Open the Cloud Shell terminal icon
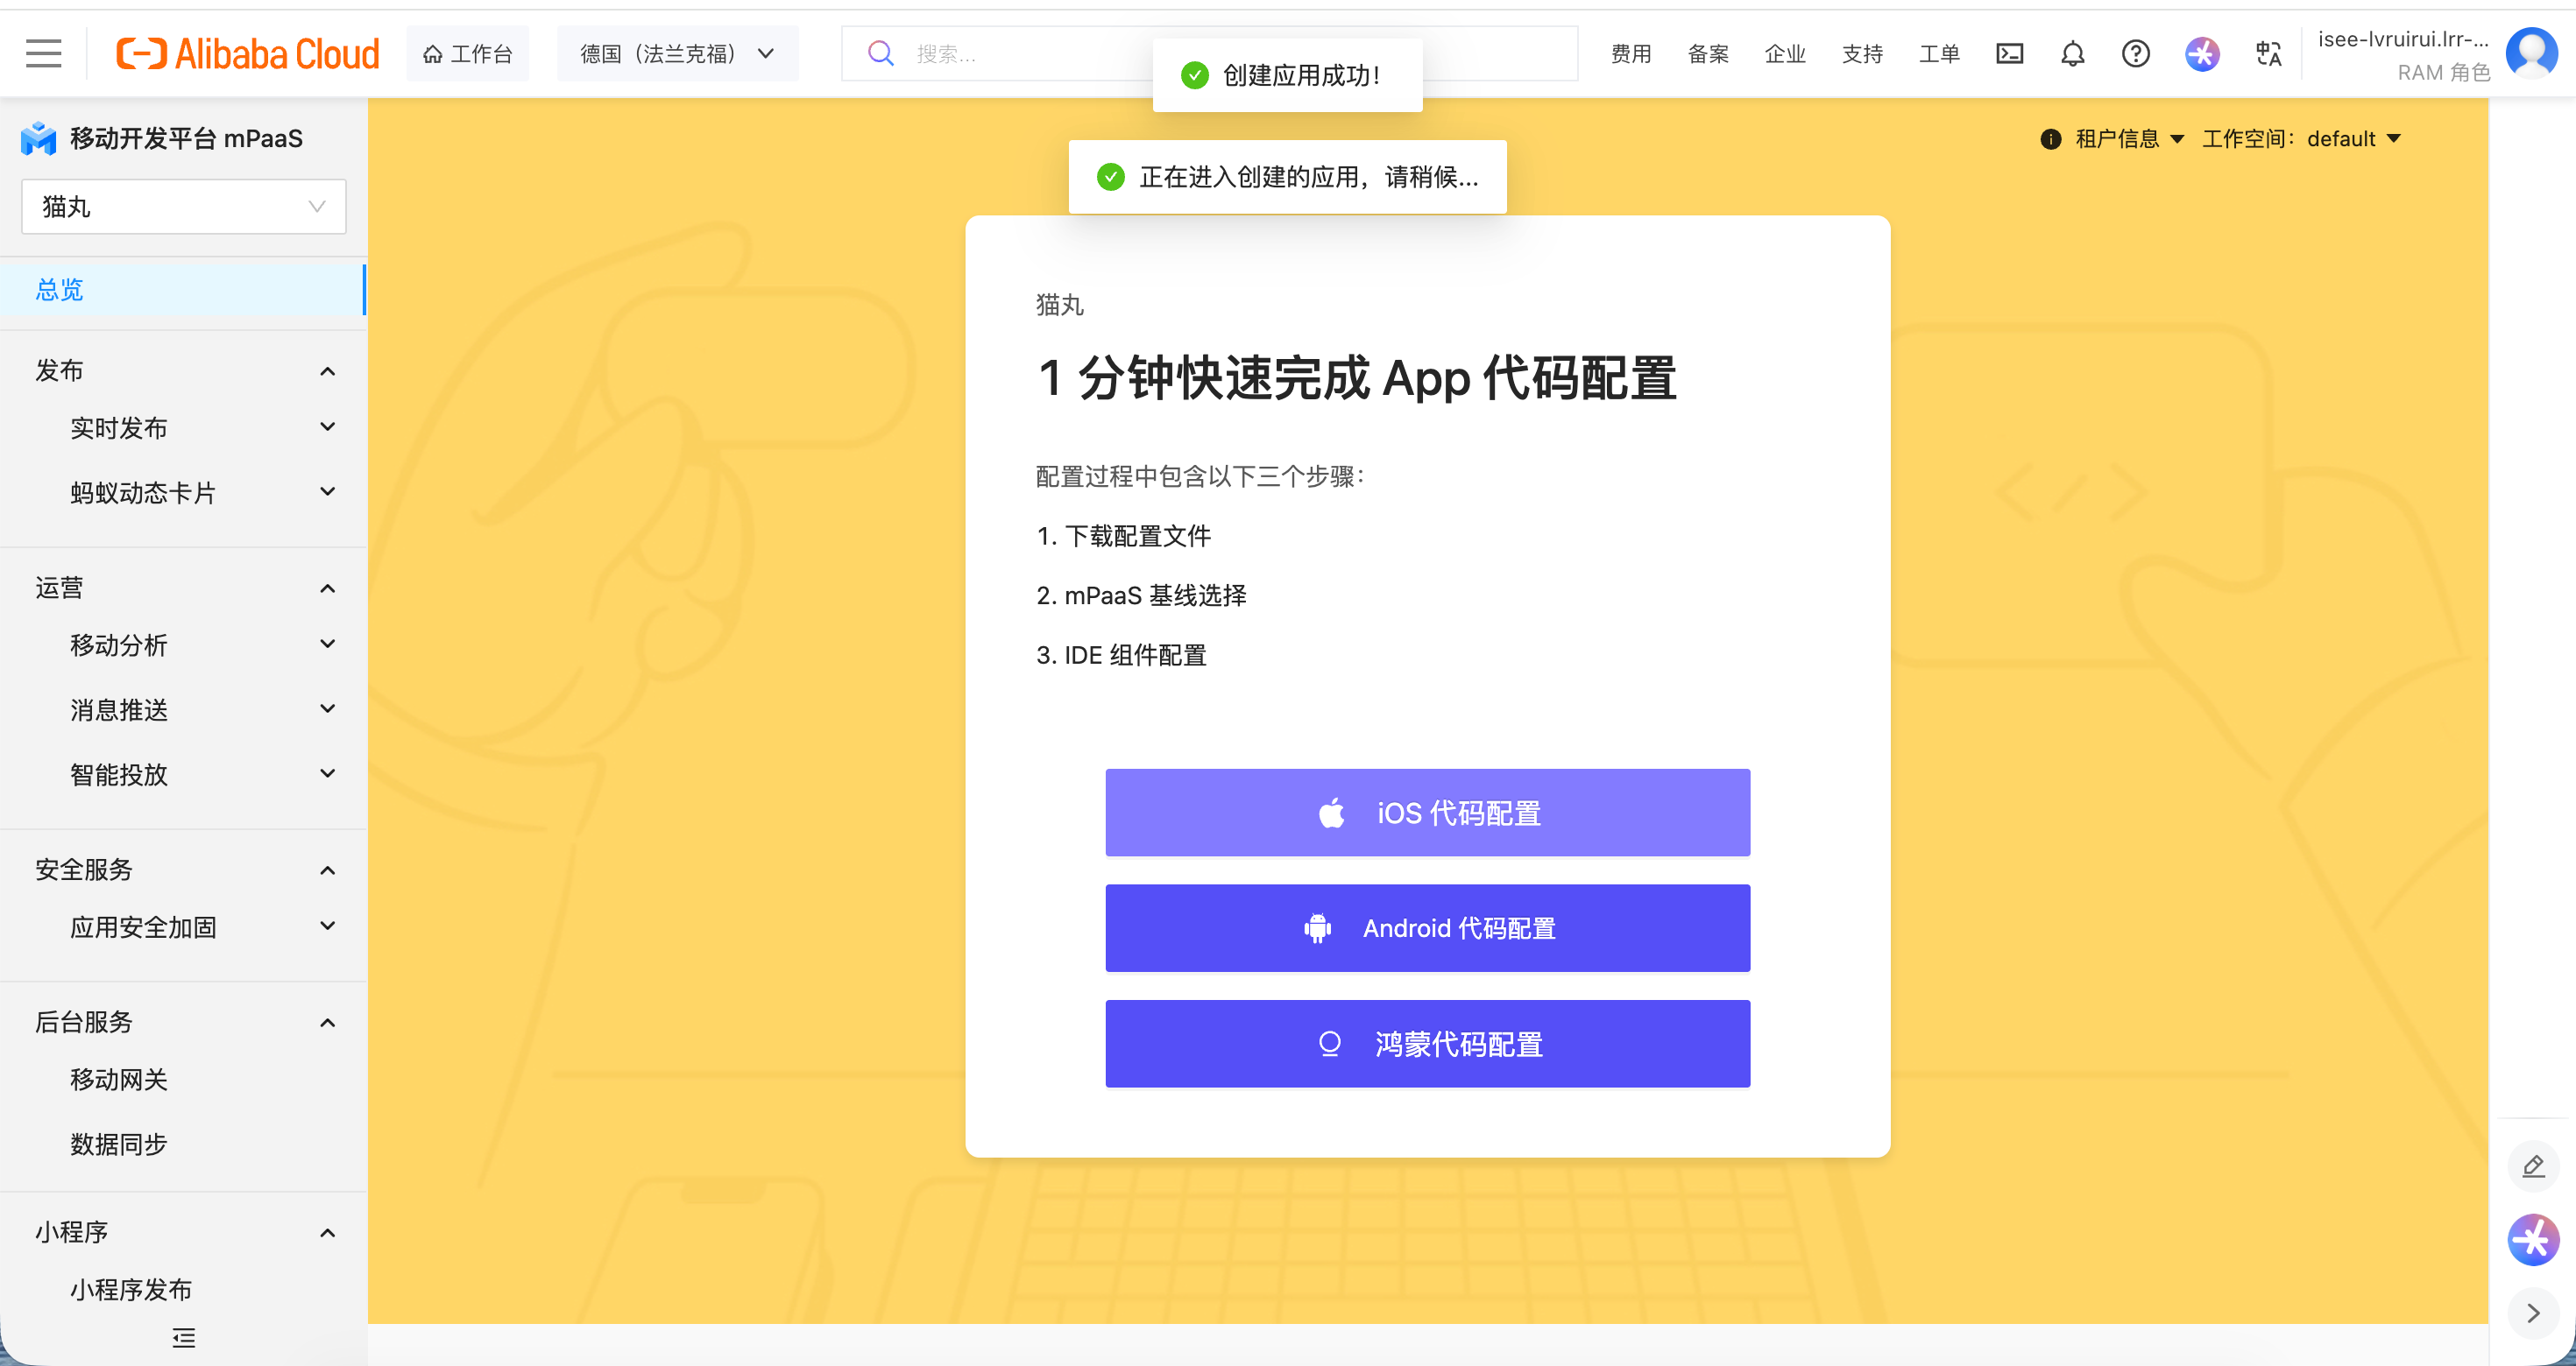The image size is (2576, 1366). [2009, 53]
